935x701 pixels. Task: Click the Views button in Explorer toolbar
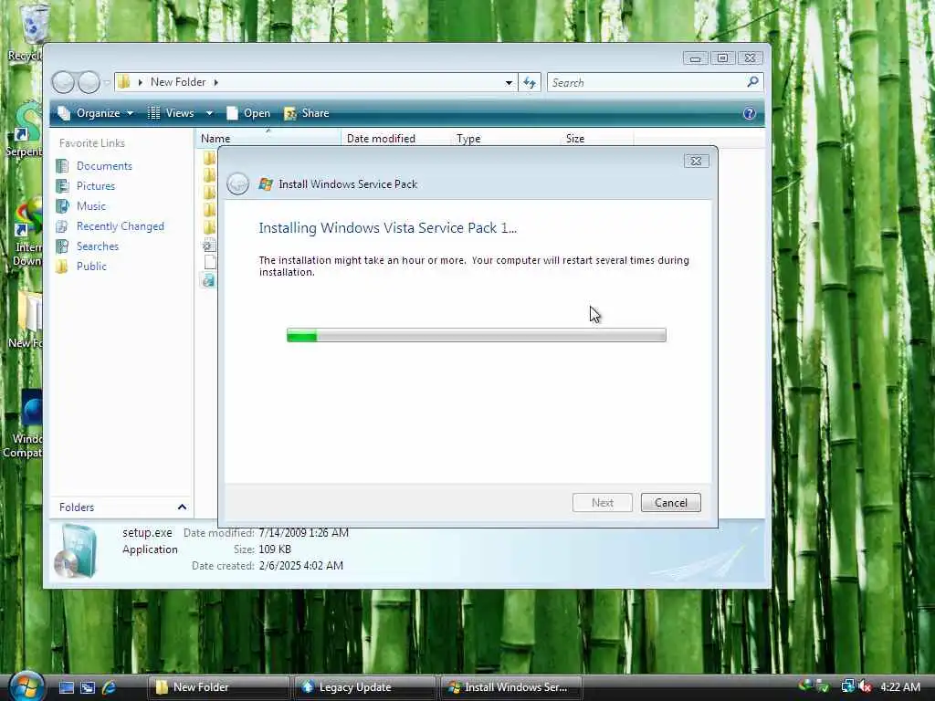[171, 113]
